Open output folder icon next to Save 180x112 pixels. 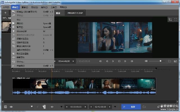pyautogui.click(x=144, y=107)
